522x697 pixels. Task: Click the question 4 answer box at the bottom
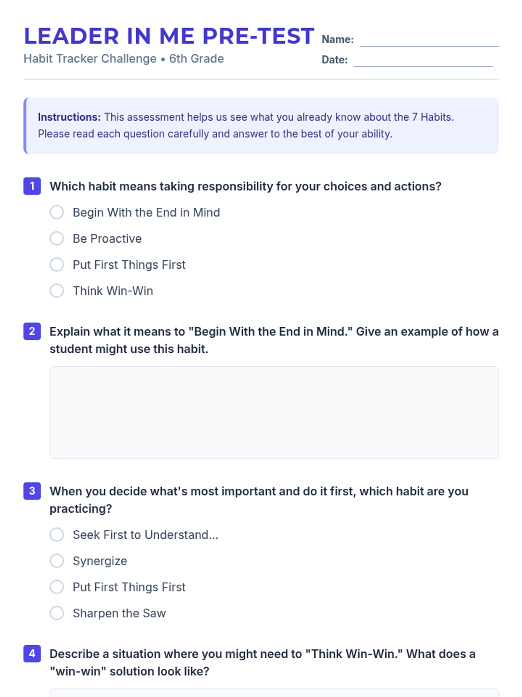pyautogui.click(x=274, y=693)
